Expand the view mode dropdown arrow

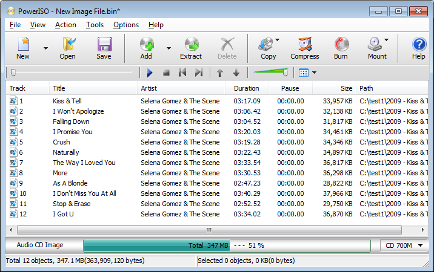point(314,73)
